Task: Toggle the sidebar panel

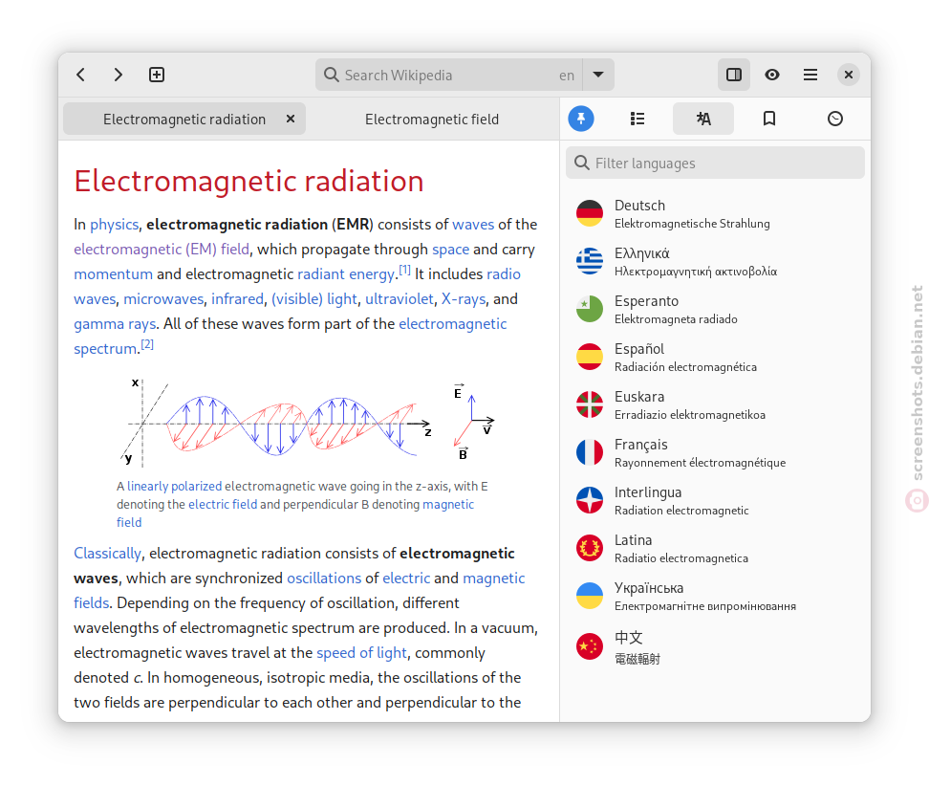Action: point(734,75)
